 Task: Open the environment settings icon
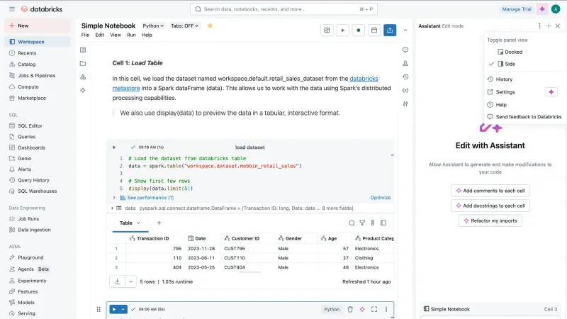405,103
